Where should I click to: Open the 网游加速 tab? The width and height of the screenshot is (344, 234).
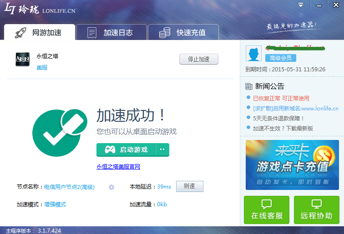coord(40,32)
